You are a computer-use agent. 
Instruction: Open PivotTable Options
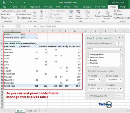(x=7, y=18)
